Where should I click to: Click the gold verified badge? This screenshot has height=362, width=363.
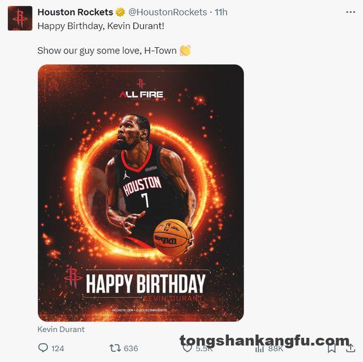120,12
